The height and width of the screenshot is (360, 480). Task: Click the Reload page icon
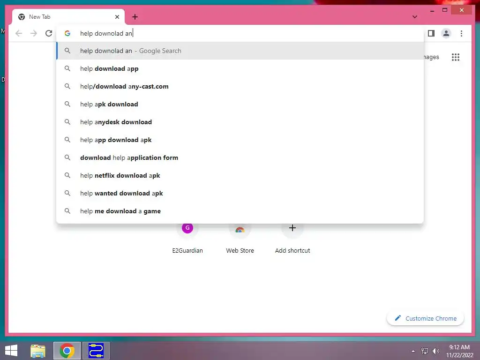(49, 33)
